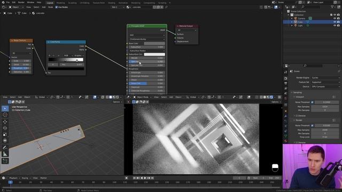
Task: Toggle visibility eye of Cube in outliner
Action: coord(335,22)
